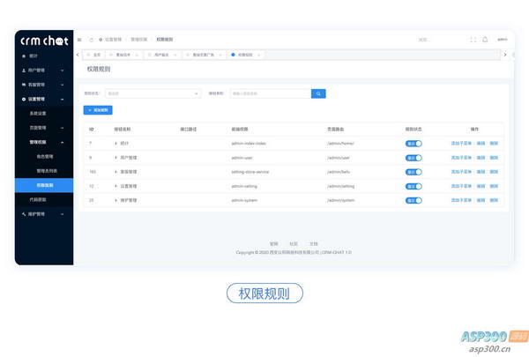Delete the admin-index-index rule row
This screenshot has width=529, height=357.
[494, 144]
